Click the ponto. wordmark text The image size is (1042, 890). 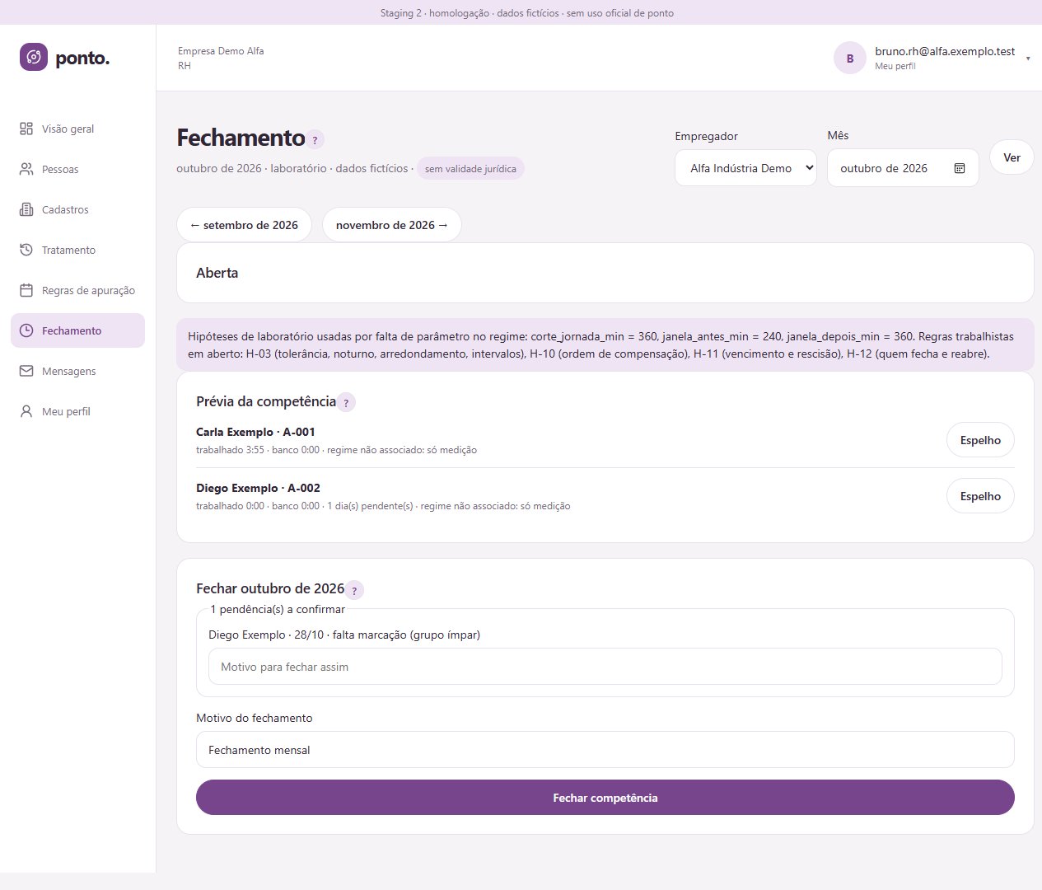click(x=82, y=58)
